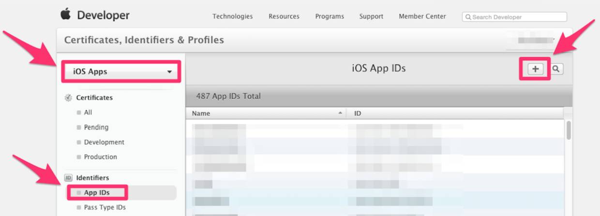This screenshot has width=600, height=216.
Task: Add a new App ID with plus button
Action: (535, 69)
